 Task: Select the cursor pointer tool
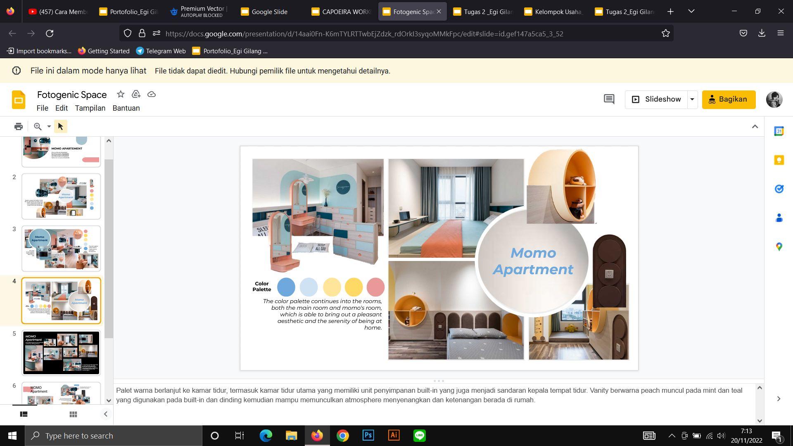click(60, 126)
